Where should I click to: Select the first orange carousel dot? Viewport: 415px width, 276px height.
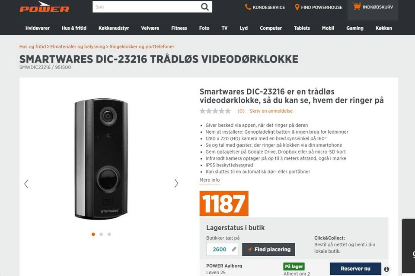coord(93,234)
